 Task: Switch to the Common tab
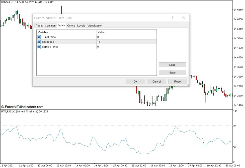pyautogui.click(x=50, y=25)
